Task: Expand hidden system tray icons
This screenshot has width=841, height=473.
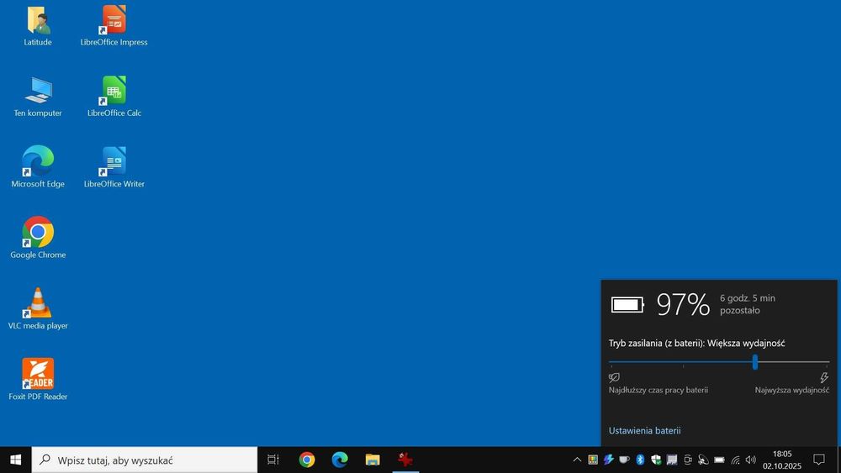Action: tap(577, 460)
